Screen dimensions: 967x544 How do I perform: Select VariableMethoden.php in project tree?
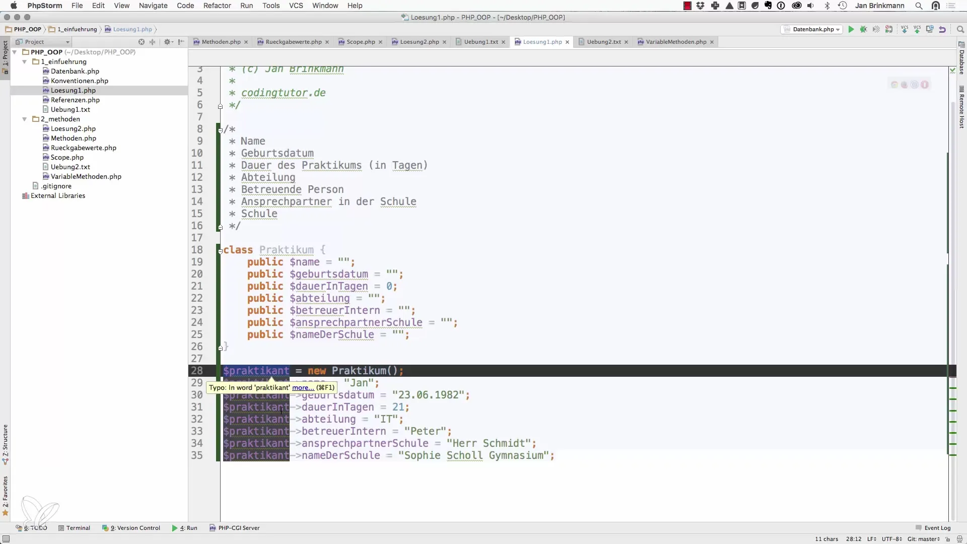click(x=86, y=176)
